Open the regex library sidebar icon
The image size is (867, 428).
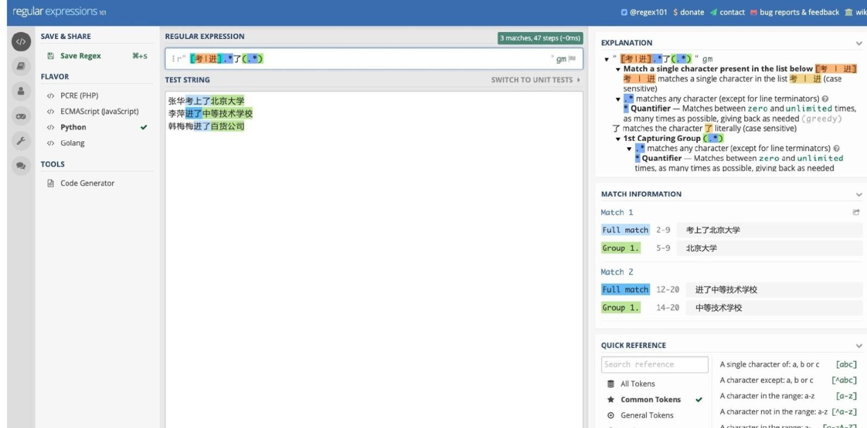tap(21, 66)
